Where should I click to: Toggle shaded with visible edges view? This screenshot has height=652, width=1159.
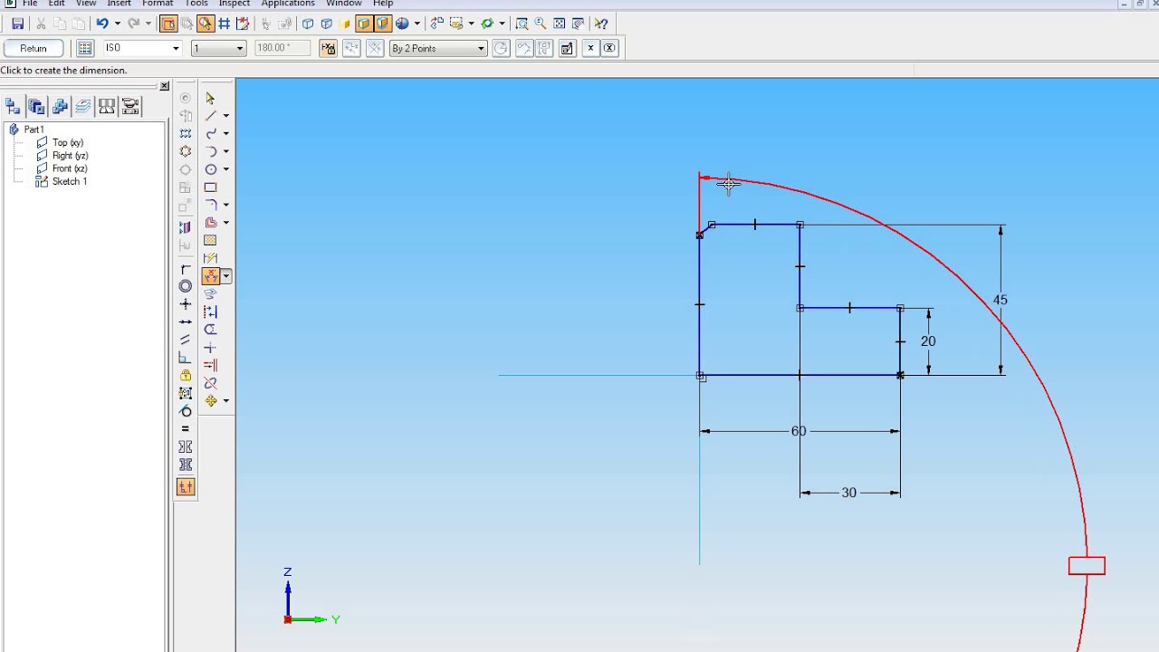(364, 24)
